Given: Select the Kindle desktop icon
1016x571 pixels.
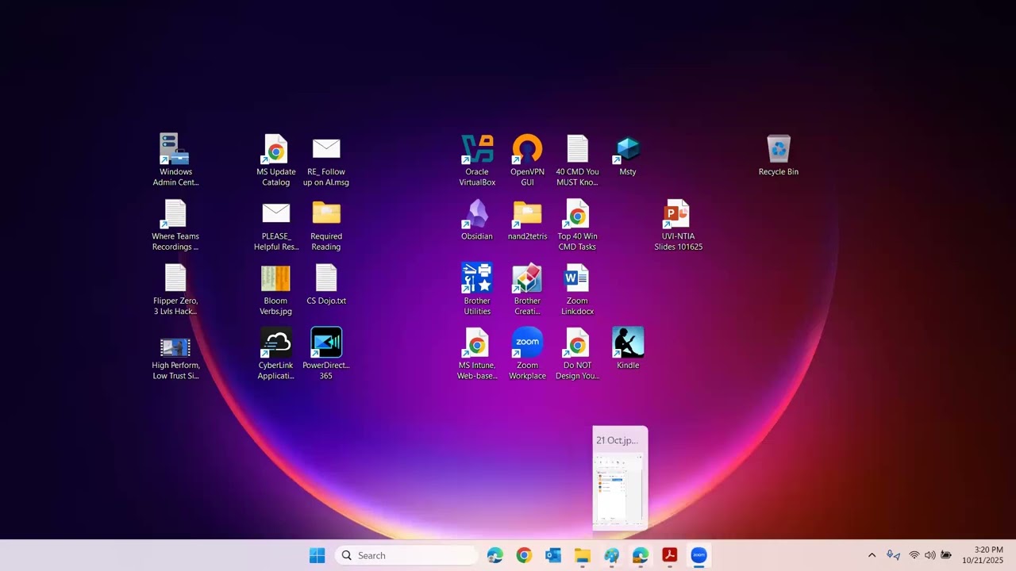Looking at the screenshot, I should (x=628, y=349).
